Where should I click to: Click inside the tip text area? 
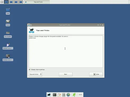66,51
